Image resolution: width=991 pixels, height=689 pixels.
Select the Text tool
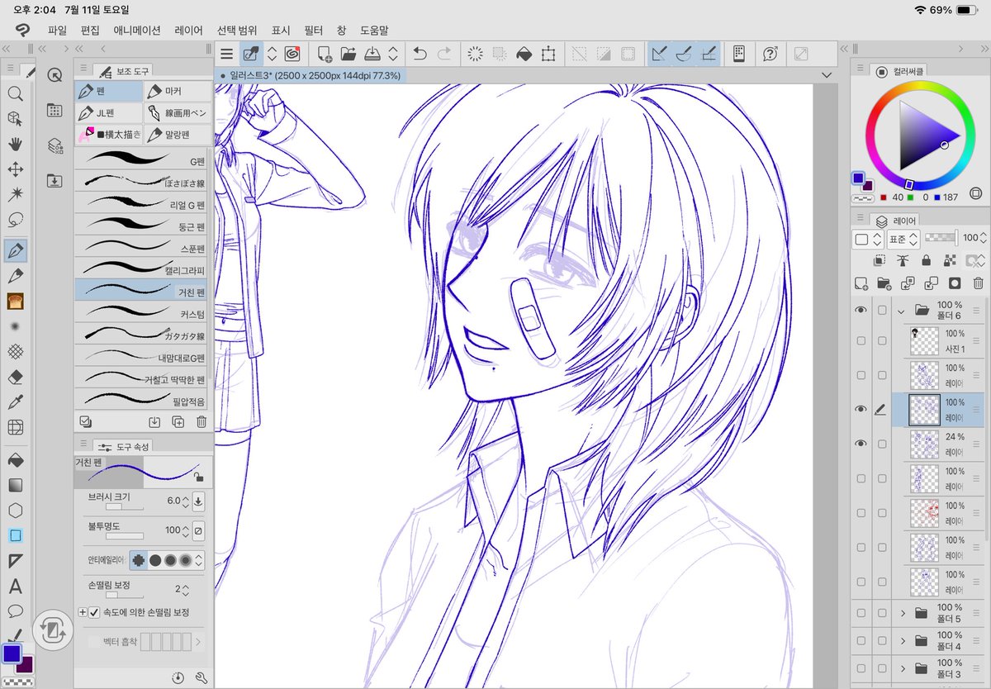click(x=15, y=587)
